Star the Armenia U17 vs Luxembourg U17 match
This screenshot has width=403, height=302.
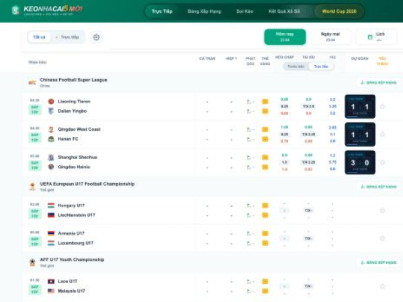(x=382, y=238)
